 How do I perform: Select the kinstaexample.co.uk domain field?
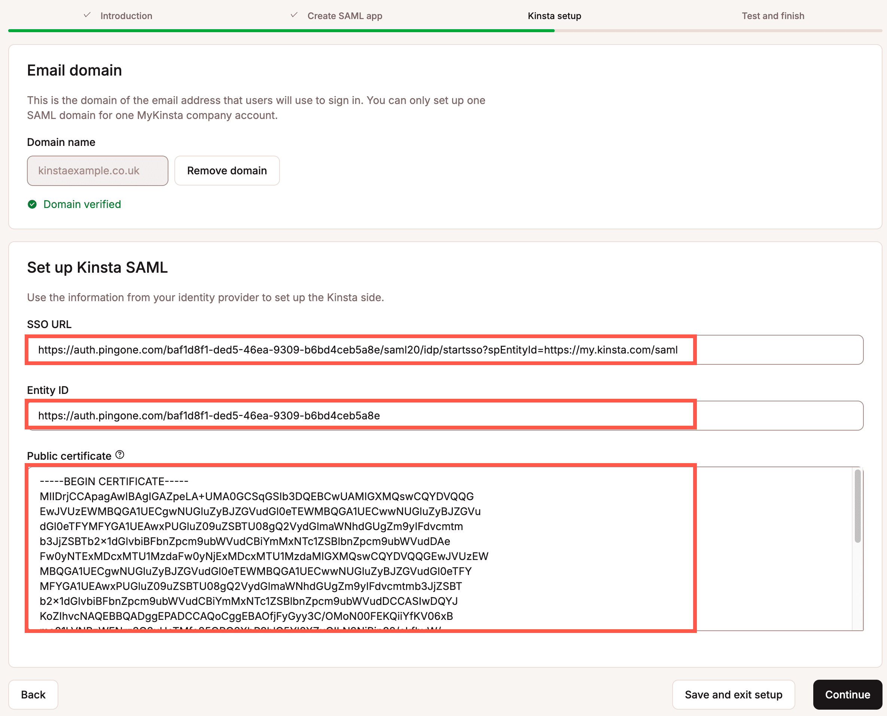pos(97,170)
